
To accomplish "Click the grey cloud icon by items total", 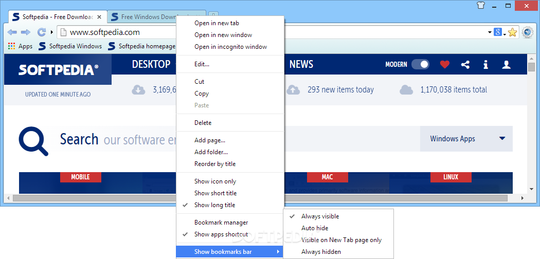I will (406, 90).
